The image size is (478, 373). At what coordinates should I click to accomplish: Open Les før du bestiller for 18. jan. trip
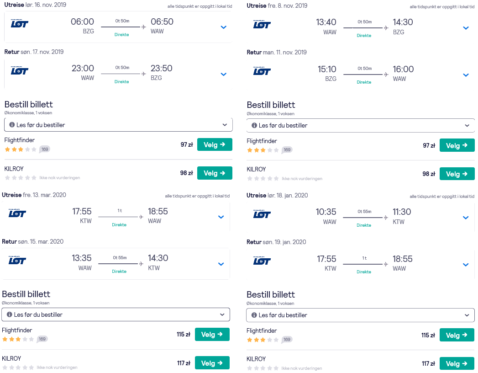tap(360, 315)
